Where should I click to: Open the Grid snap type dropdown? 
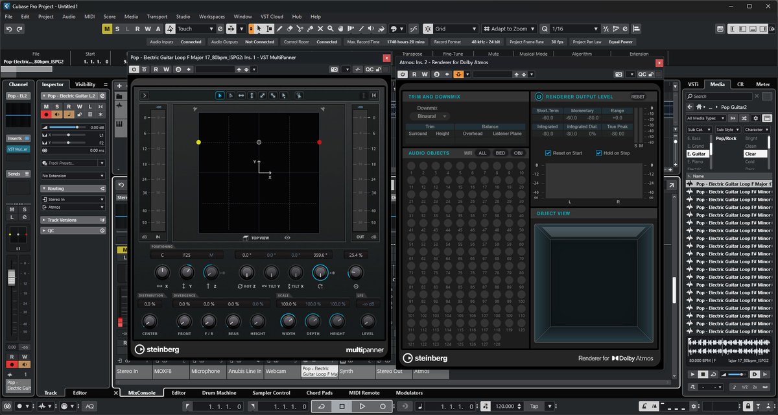456,29
